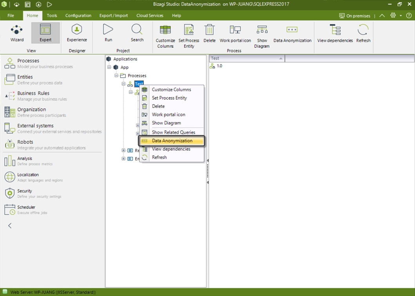Image resolution: width=415 pixels, height=296 pixels.
Task: Click Data Anonymization in the ribbon
Action: tap(292, 33)
